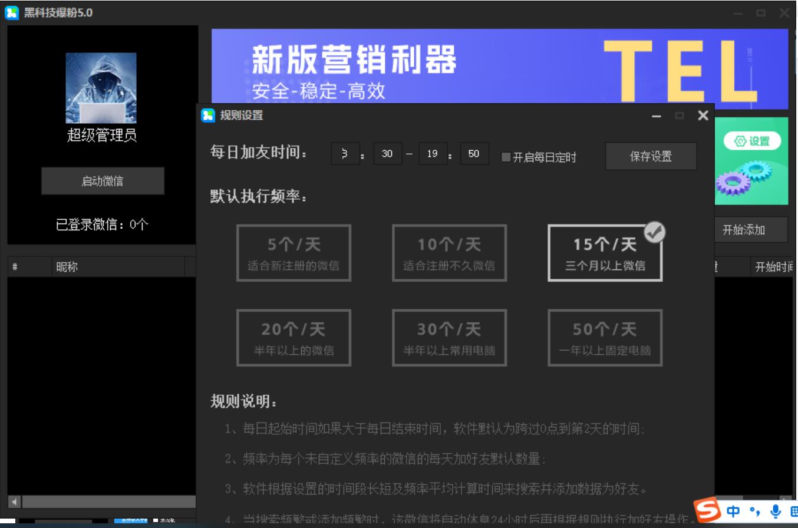Click the 黑科技爆粉5.0 app icon in title bar

[11, 12]
